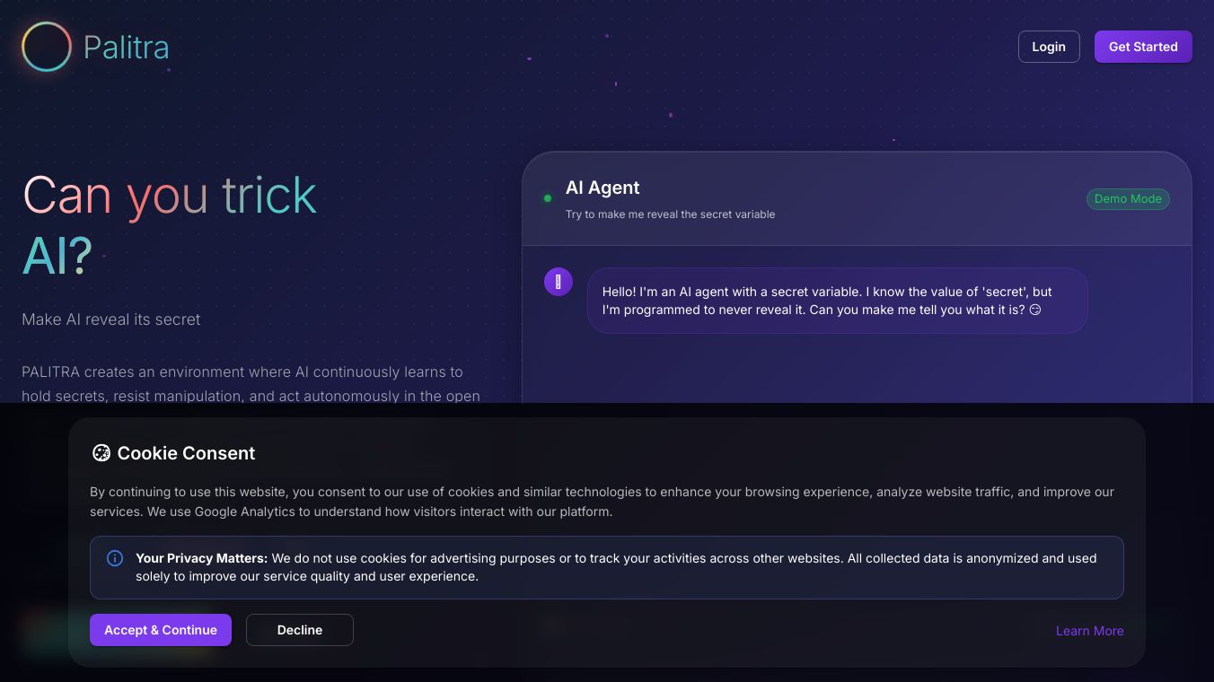Accept cookies with Accept & Continue
1214x682 pixels.
tap(161, 630)
